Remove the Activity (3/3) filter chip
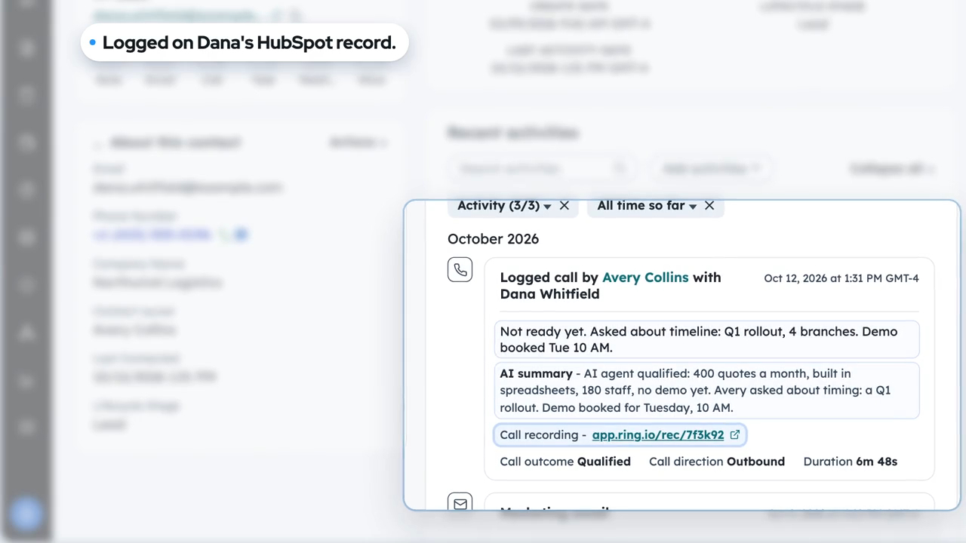Image resolution: width=966 pixels, height=543 pixels. point(565,206)
